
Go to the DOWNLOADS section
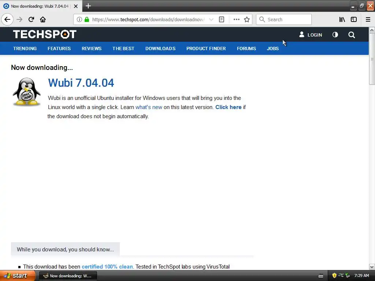pos(160,49)
